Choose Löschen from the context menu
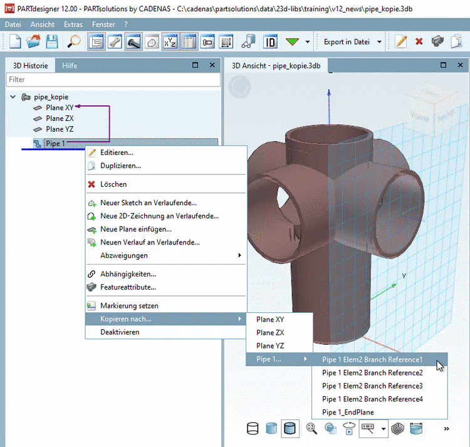 coord(166,184)
